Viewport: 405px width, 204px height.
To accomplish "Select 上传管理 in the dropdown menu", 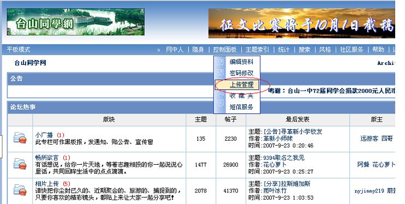I will pyautogui.click(x=241, y=85).
